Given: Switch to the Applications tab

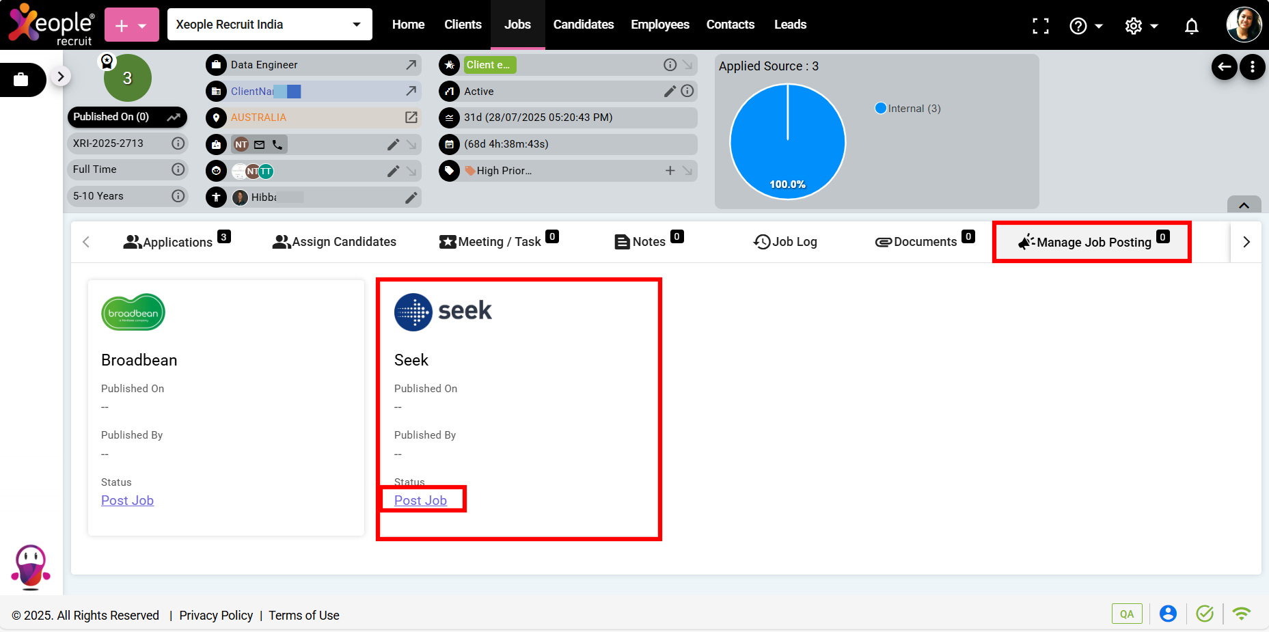Looking at the screenshot, I should tap(177, 241).
